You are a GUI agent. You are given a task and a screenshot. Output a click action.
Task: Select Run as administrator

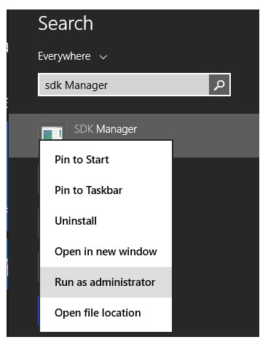pos(106,282)
